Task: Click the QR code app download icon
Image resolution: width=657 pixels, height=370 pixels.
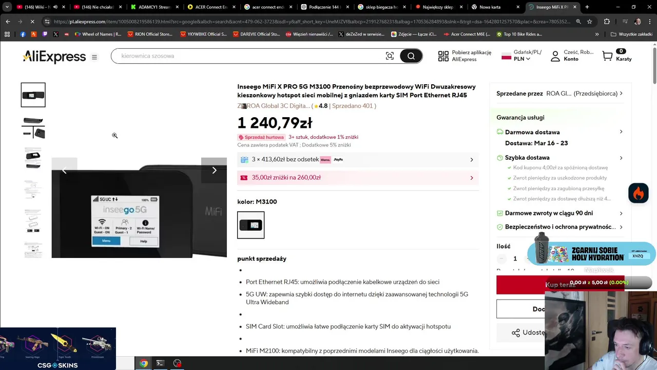Action: [443, 56]
